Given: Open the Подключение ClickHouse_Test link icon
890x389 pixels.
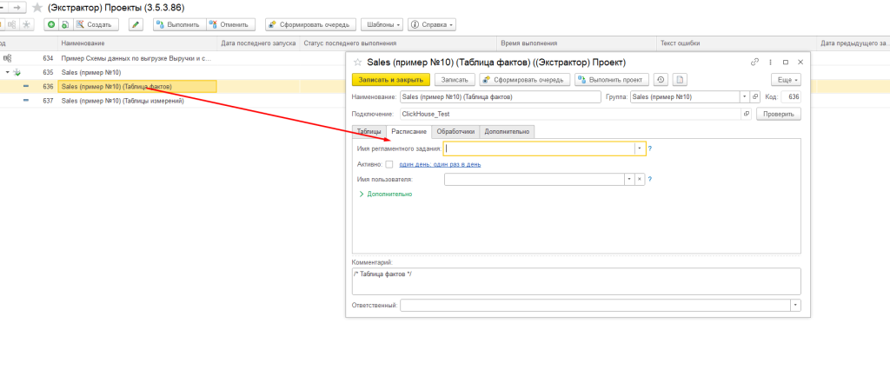Looking at the screenshot, I should click(x=746, y=114).
